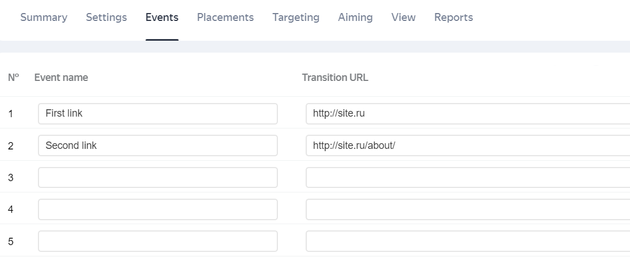Focus the empty transition URL field in row 4
The height and width of the screenshot is (257, 630).
(468, 209)
